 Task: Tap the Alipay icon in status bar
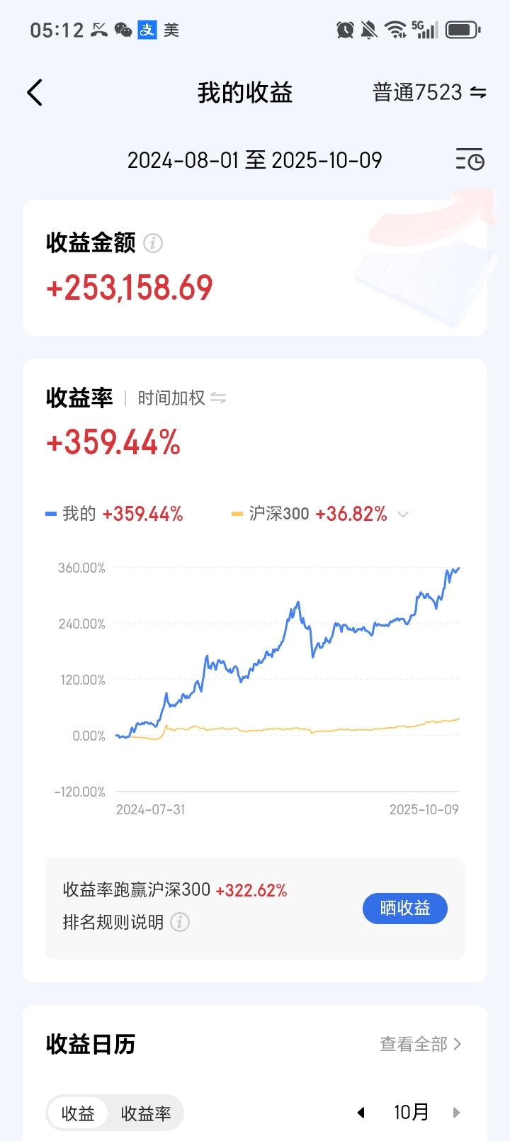(x=147, y=30)
